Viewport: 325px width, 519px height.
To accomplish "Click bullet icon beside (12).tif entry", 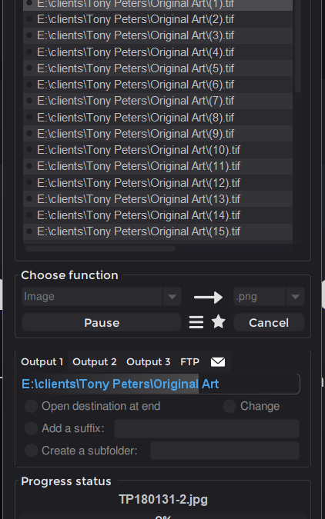I will click(x=29, y=182).
